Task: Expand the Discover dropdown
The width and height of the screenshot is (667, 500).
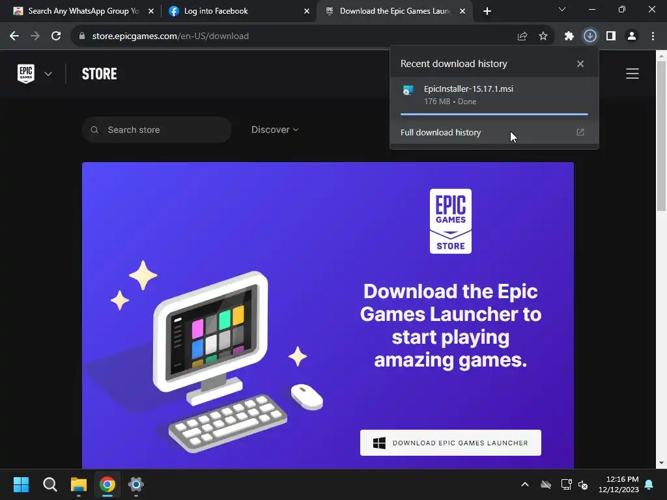Action: pos(275,130)
